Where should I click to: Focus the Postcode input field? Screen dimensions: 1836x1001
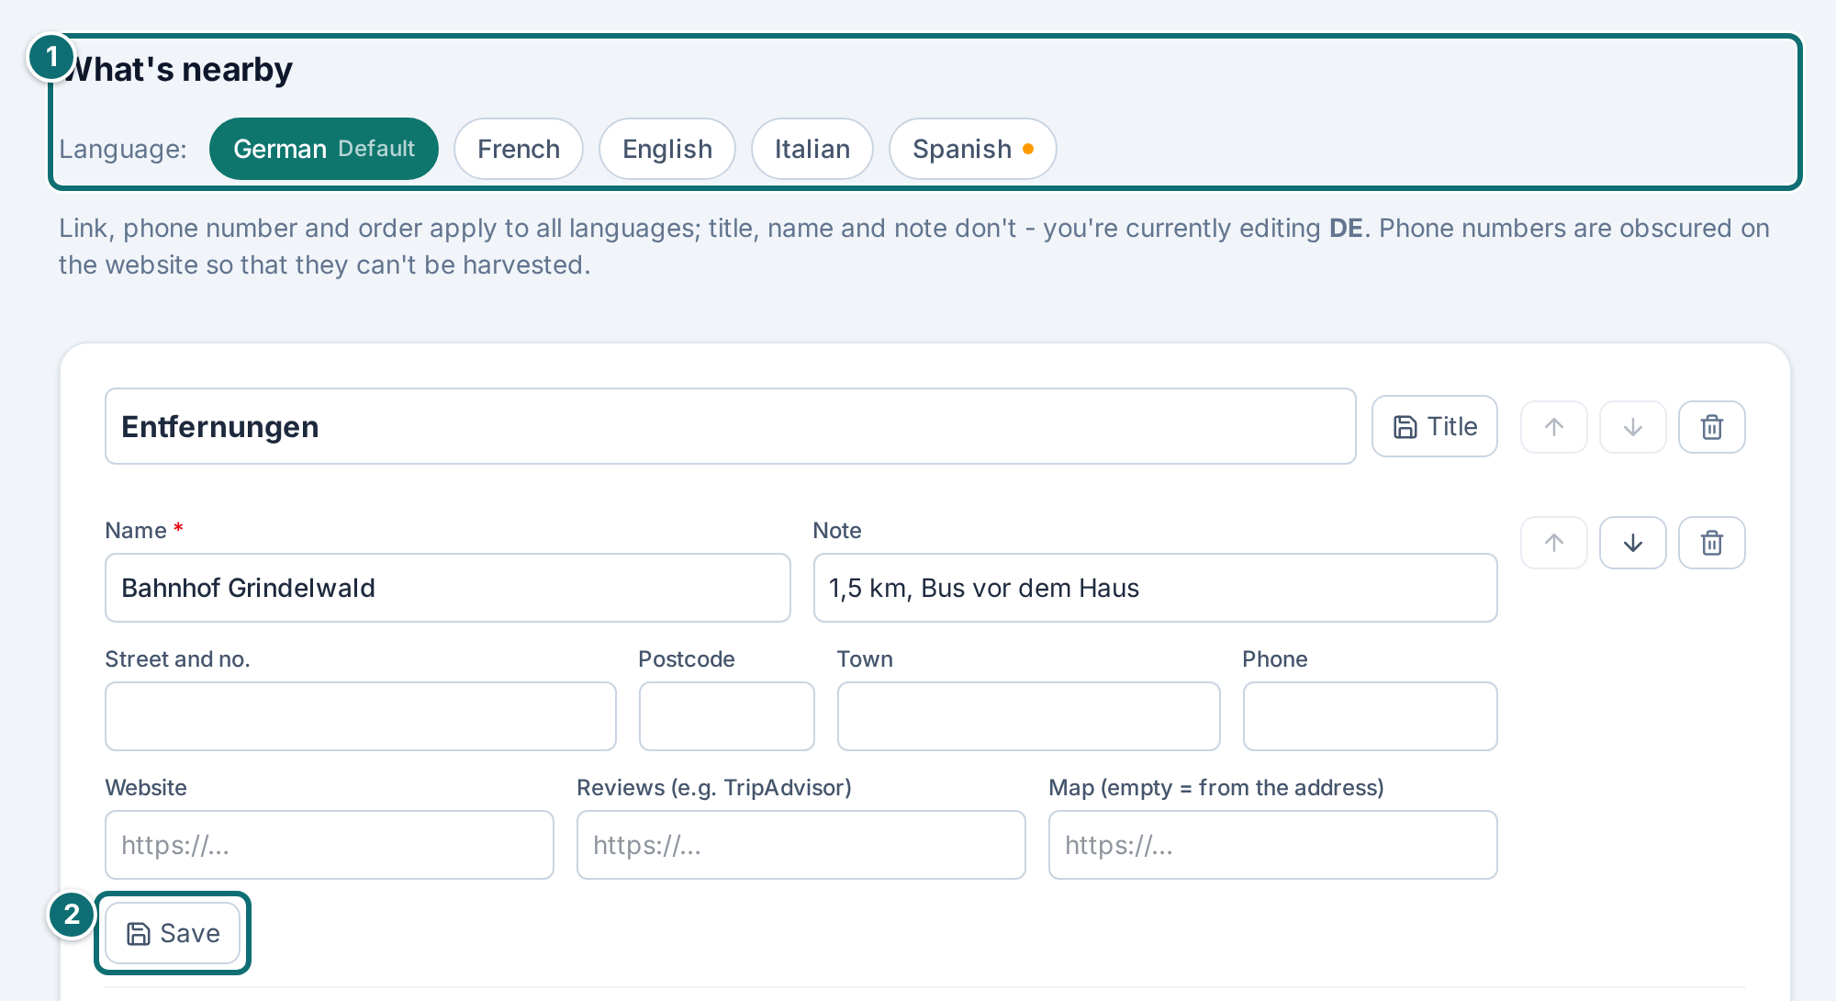(x=726, y=716)
